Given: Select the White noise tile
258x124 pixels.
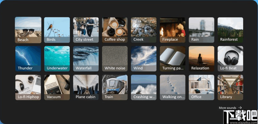Looking at the screenshot, I should pos(115,59).
